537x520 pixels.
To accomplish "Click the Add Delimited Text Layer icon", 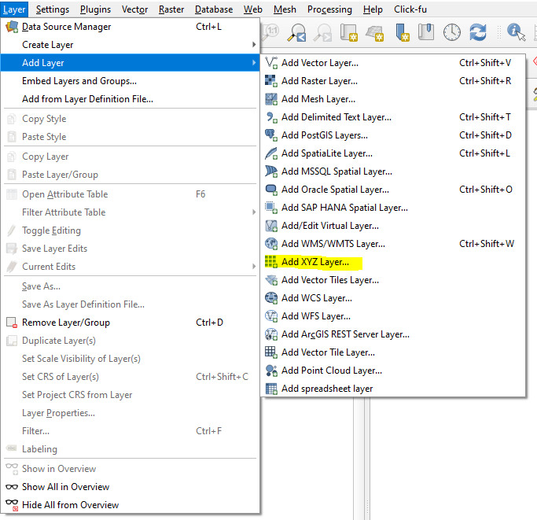I will pyautogui.click(x=271, y=117).
